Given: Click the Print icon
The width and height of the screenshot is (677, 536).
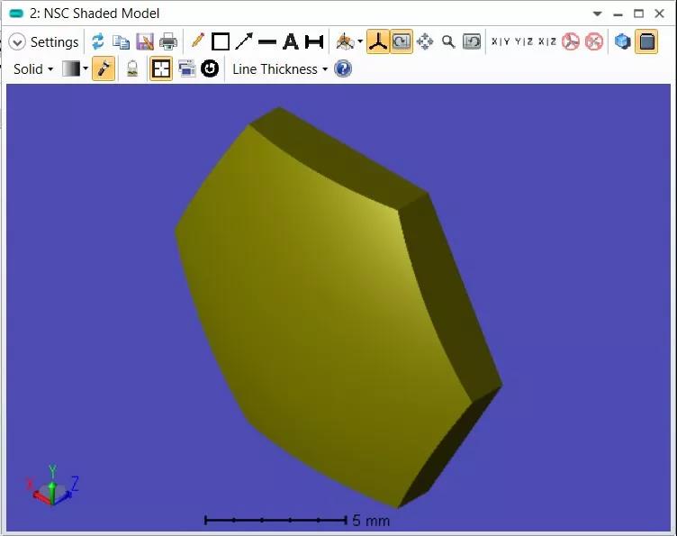Looking at the screenshot, I should click(168, 41).
